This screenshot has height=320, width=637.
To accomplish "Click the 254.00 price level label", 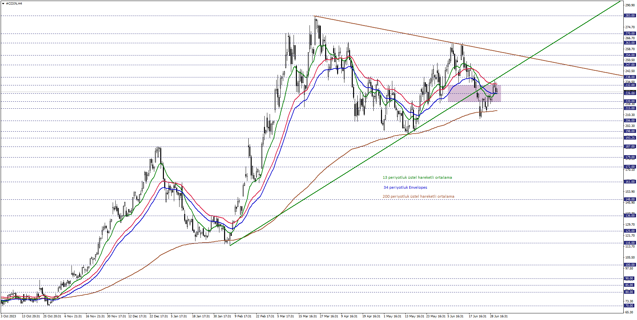I will 630,55.
